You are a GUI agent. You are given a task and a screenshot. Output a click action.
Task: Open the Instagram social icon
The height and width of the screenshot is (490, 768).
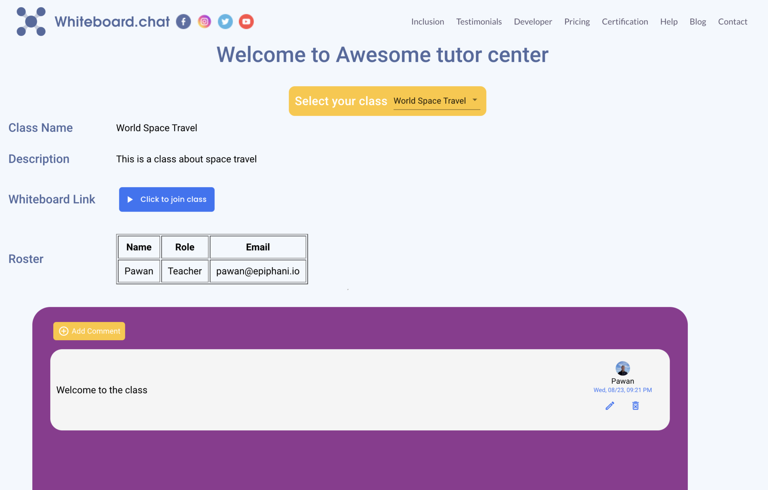[204, 21]
